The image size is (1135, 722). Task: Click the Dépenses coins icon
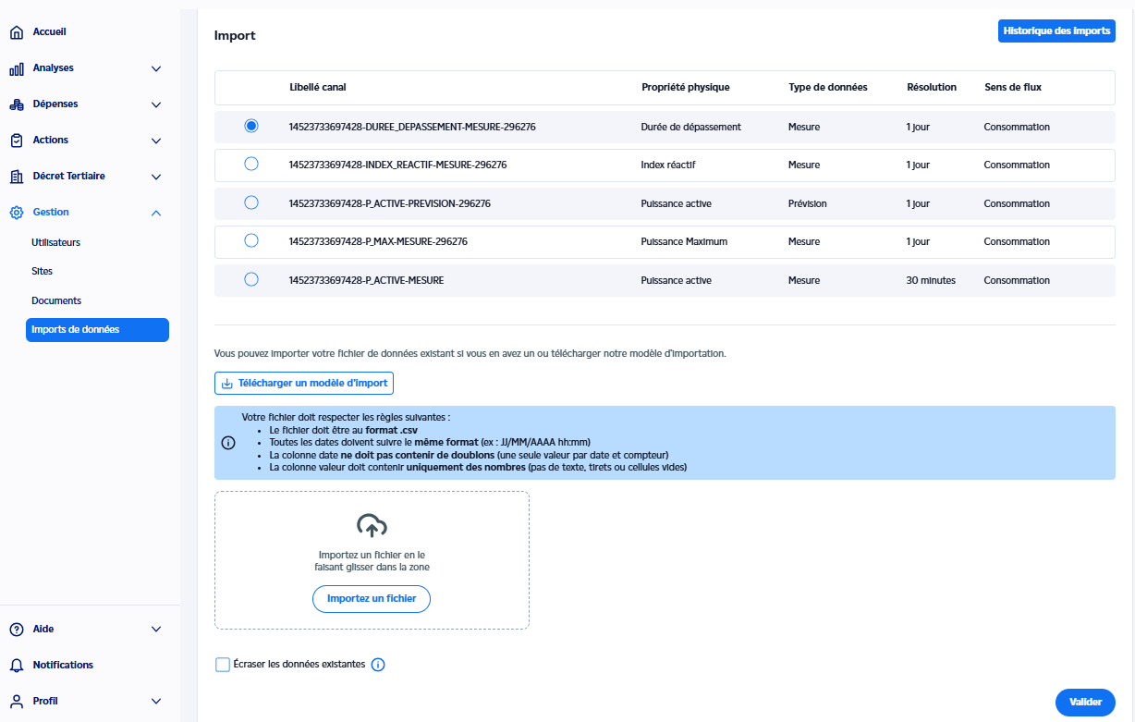(x=17, y=104)
